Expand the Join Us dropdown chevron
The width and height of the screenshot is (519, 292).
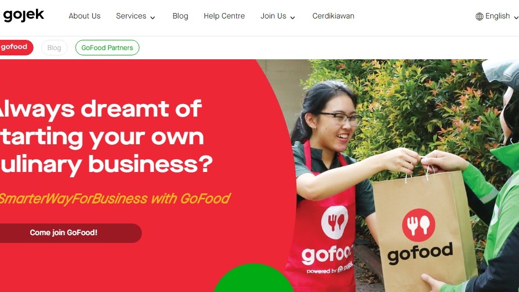click(293, 17)
